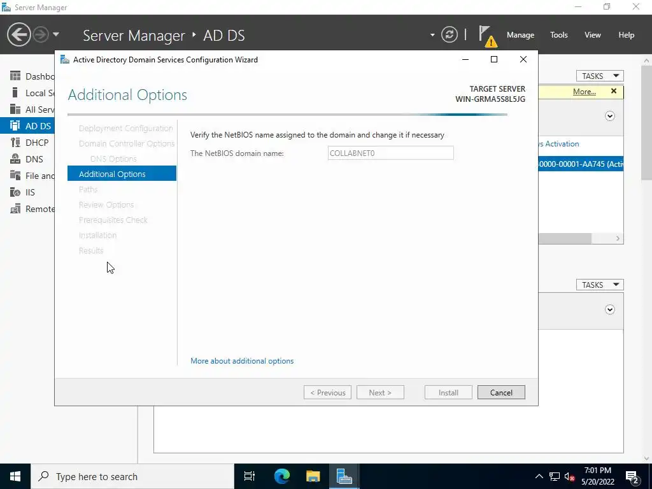Maximize the configuration wizard window
This screenshot has width=652, height=489.
click(494, 59)
